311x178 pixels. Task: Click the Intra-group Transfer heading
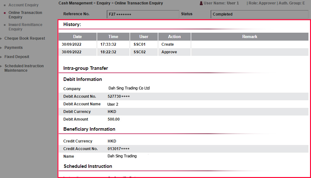click(86, 68)
